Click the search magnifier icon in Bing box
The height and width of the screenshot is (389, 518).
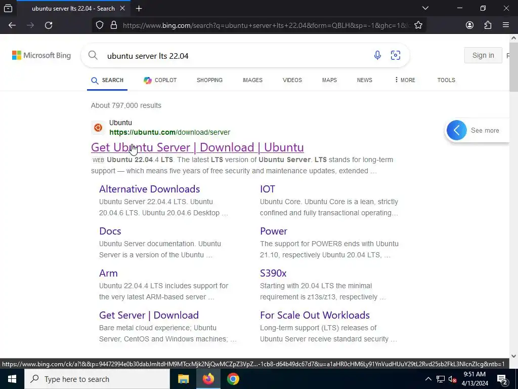(x=93, y=55)
